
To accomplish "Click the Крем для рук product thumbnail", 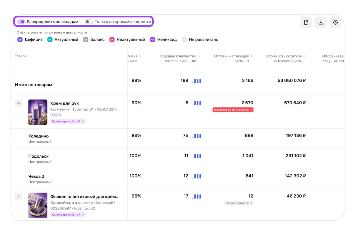I will point(38,112).
